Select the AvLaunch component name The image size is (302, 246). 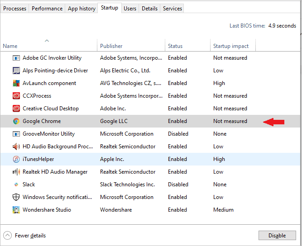pos(49,83)
